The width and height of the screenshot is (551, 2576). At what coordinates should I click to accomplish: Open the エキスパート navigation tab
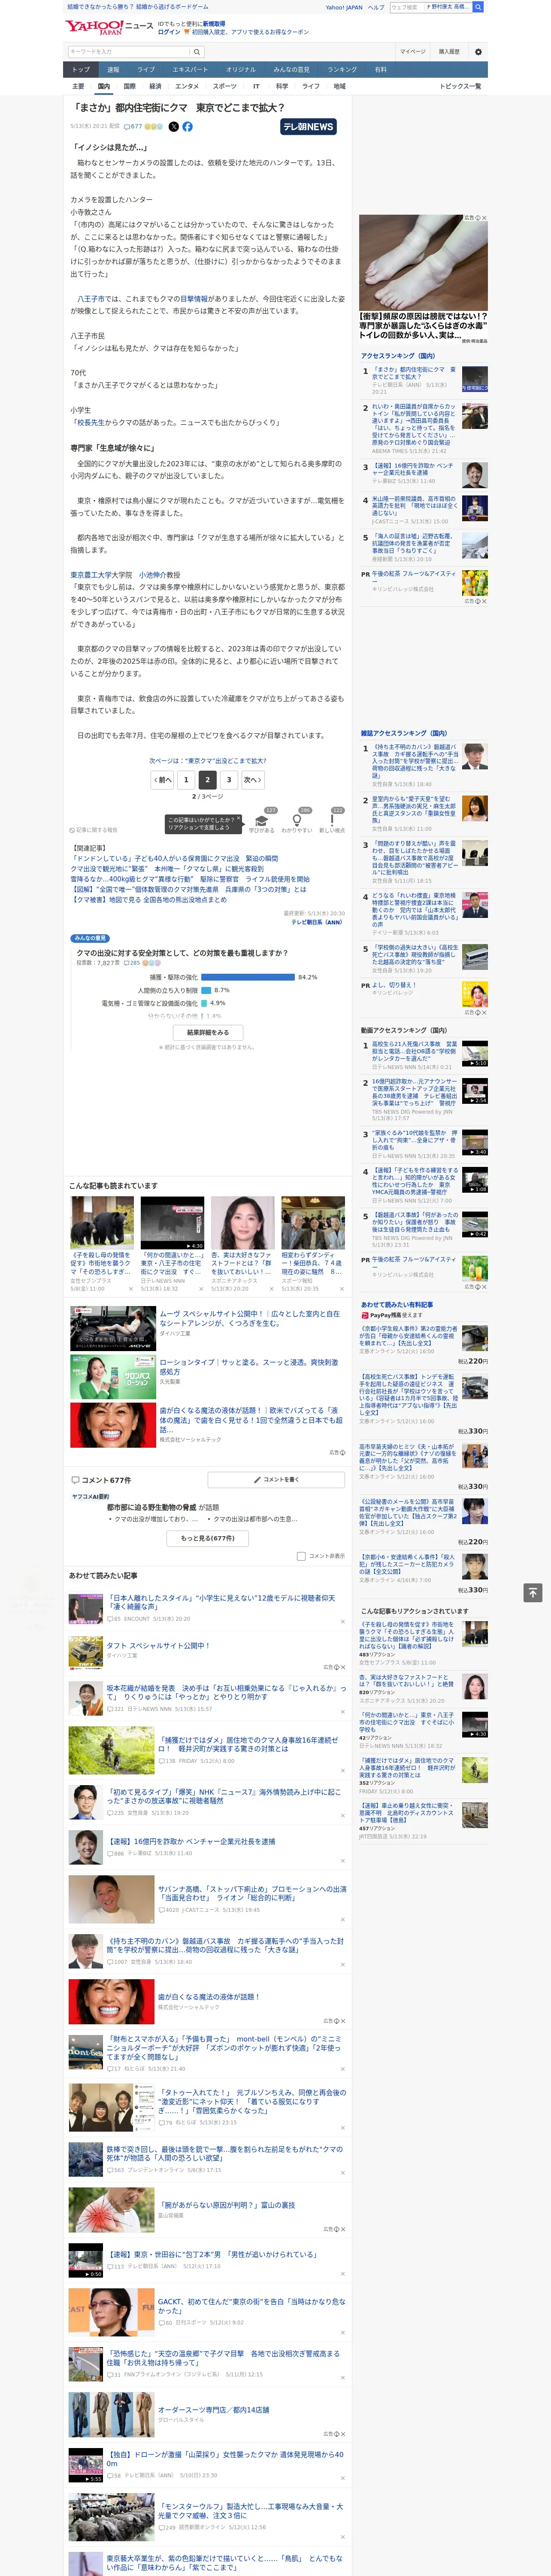[190, 70]
